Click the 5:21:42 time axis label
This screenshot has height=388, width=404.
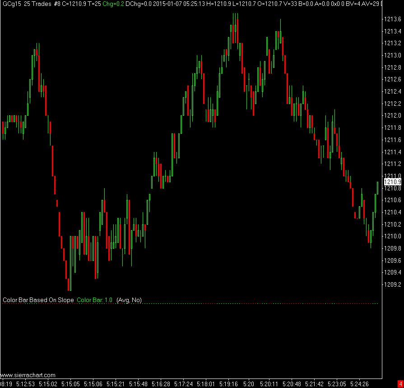click(314, 384)
